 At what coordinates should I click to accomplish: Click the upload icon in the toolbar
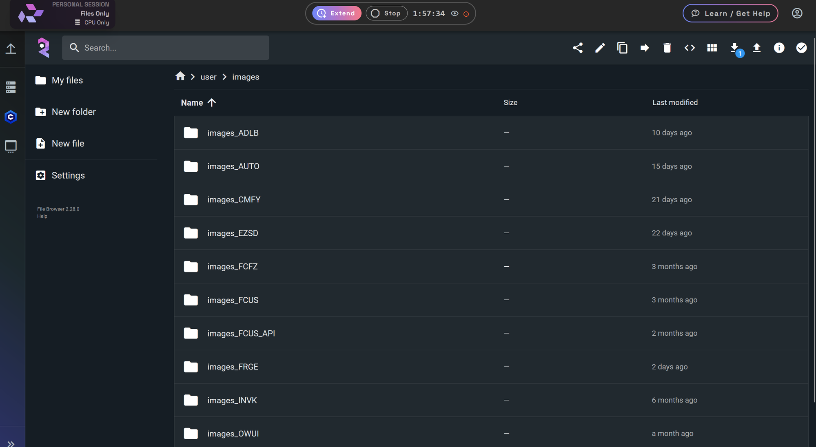coord(757,48)
